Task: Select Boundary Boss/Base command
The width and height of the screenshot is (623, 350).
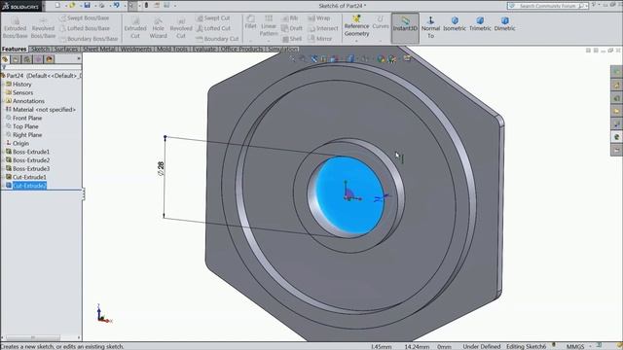Action: [x=89, y=39]
